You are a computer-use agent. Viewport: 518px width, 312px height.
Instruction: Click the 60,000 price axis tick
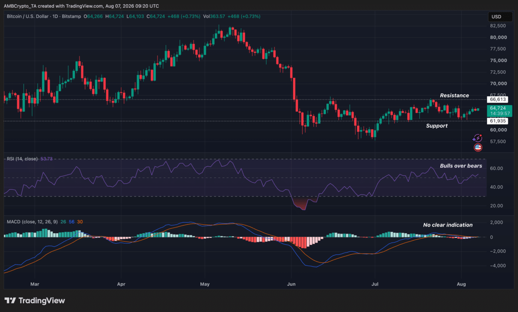click(498, 130)
